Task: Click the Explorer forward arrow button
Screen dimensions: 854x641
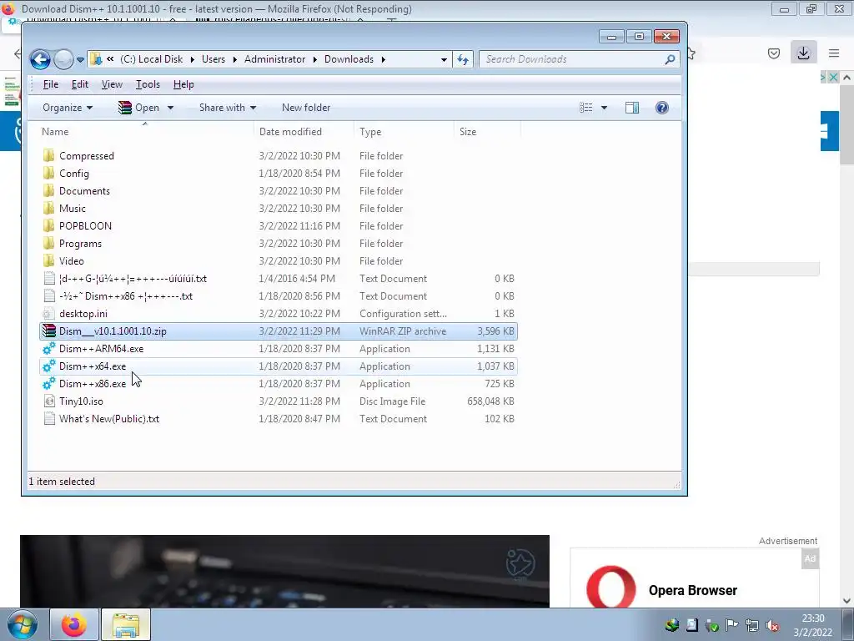Action: (x=63, y=59)
